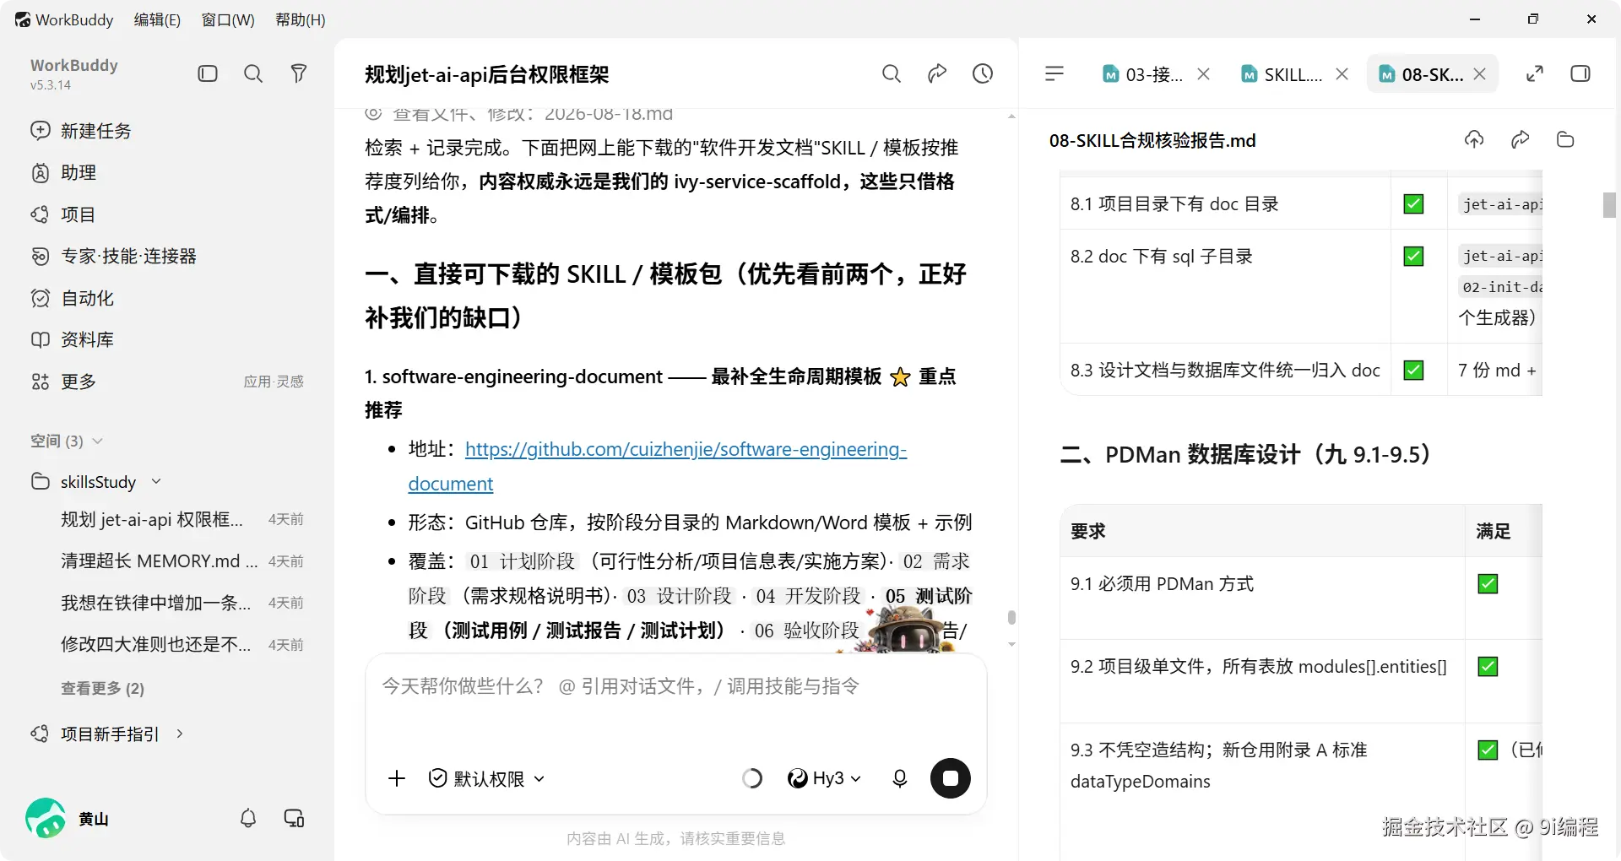Click the chat scrollbar up arrow
The image size is (1621, 861).
(x=1011, y=116)
